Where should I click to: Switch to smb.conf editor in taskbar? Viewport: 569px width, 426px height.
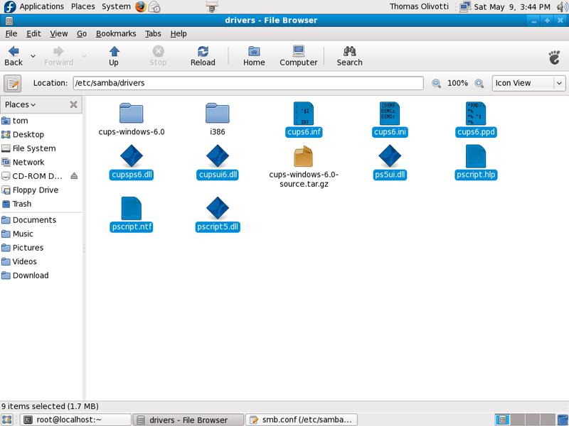pyautogui.click(x=302, y=420)
